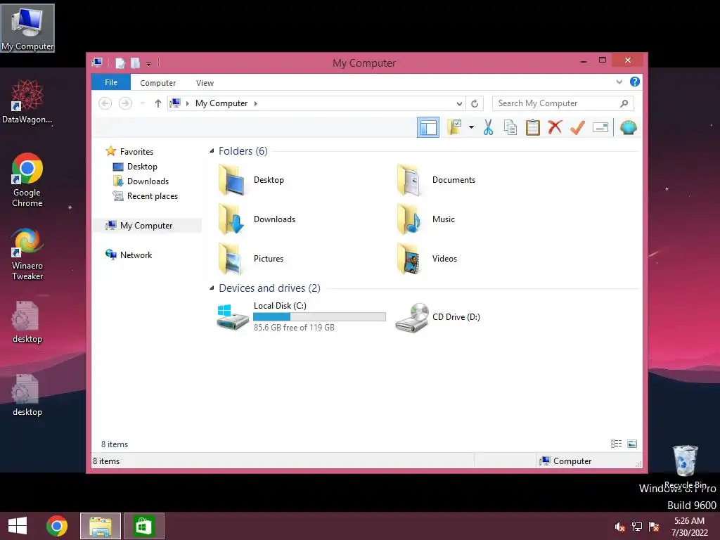Click the search magnifier icon
Screen dimensions: 720x540
click(x=624, y=103)
